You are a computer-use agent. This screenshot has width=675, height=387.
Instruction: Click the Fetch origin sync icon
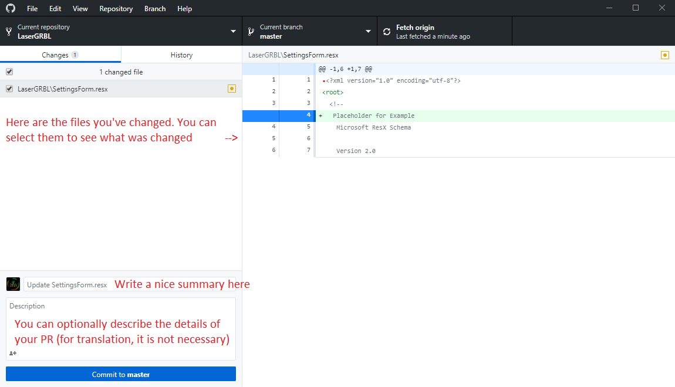387,32
